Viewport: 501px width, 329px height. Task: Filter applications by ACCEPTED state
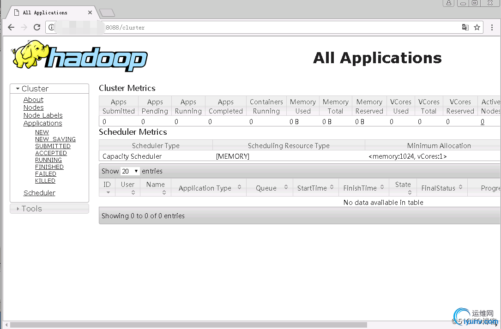51,153
